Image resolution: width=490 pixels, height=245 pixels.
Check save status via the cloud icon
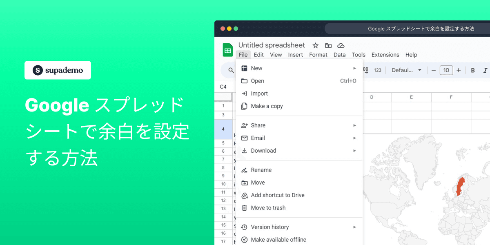click(341, 45)
